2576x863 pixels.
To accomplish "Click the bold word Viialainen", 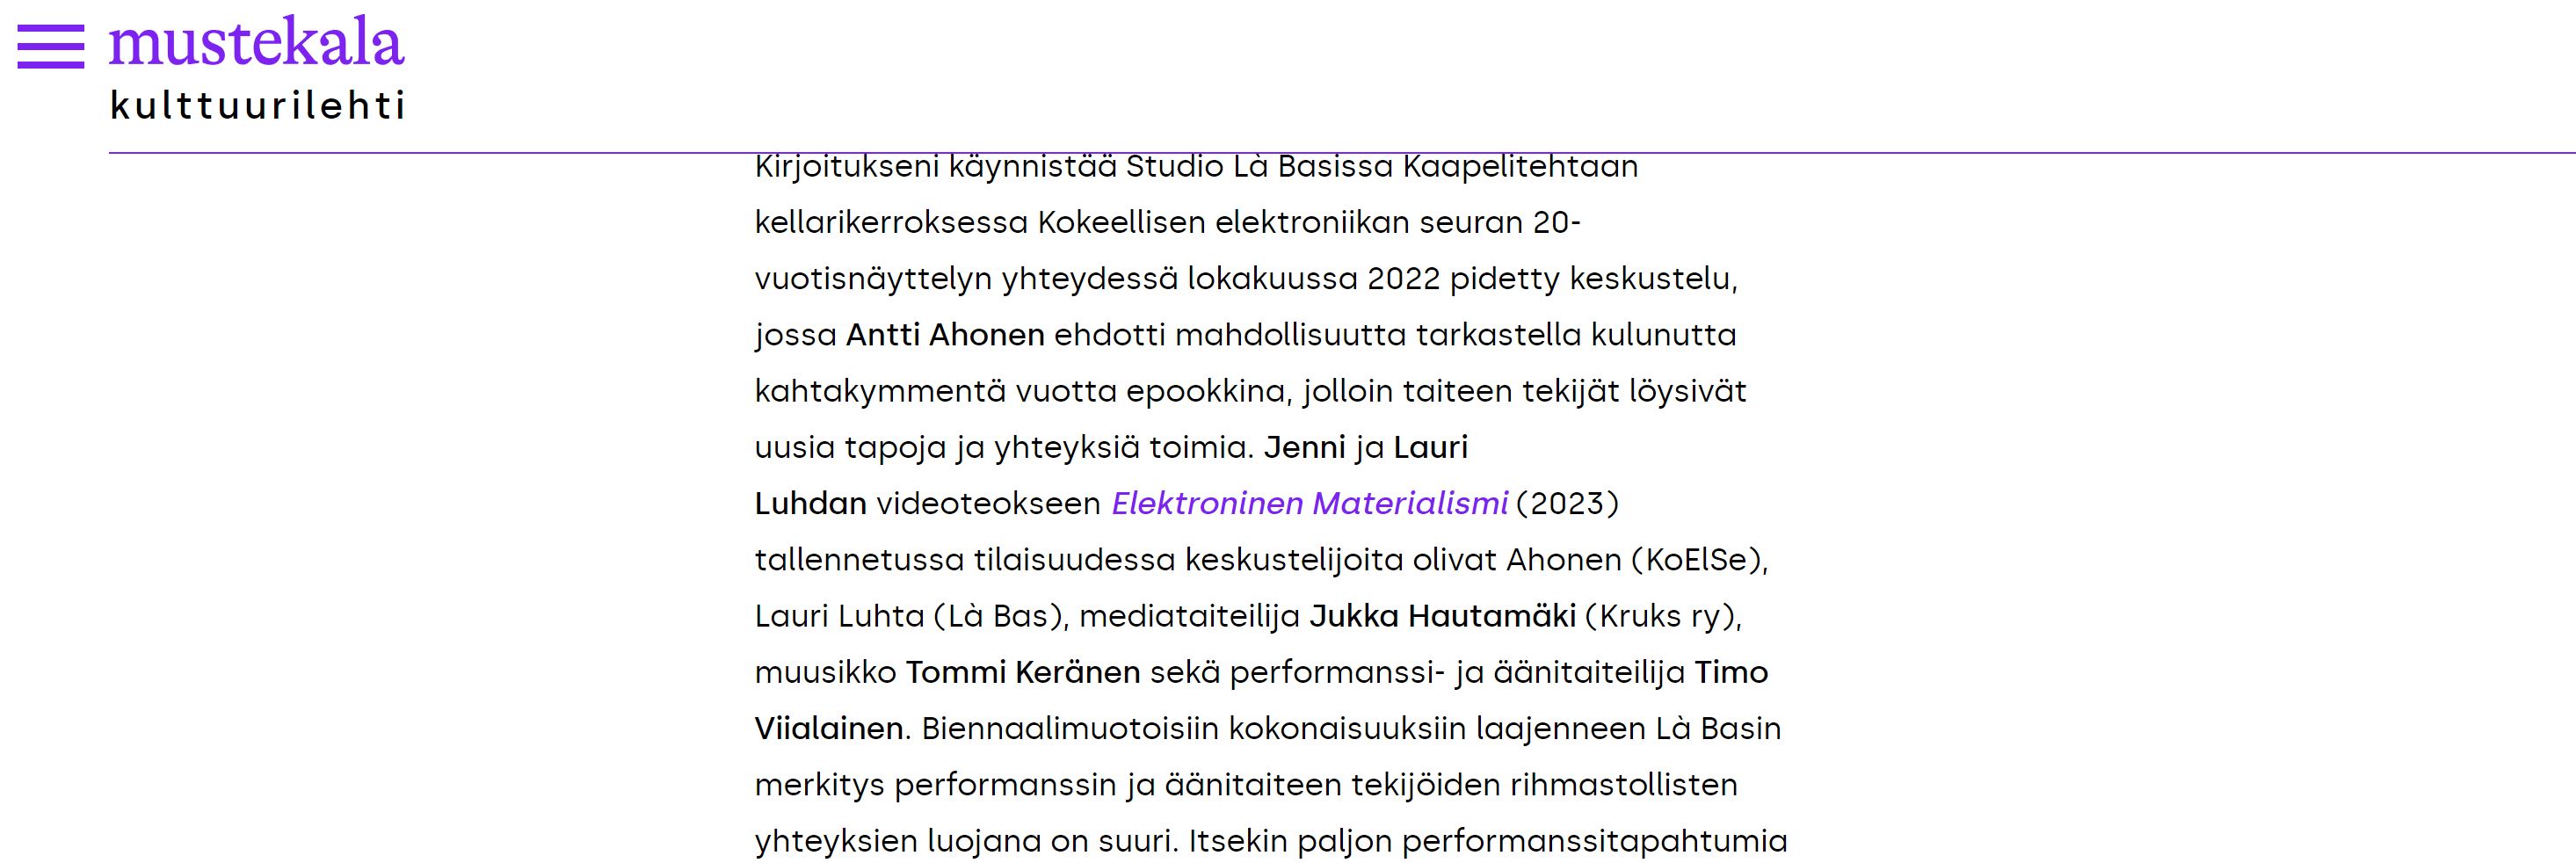I will click(x=829, y=728).
